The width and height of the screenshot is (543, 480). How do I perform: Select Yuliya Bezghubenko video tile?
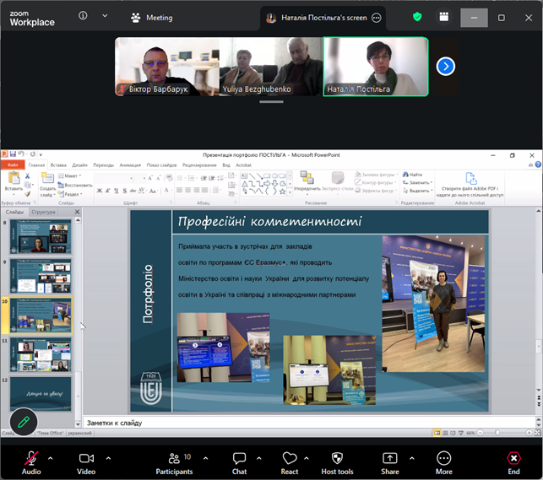pos(271,67)
